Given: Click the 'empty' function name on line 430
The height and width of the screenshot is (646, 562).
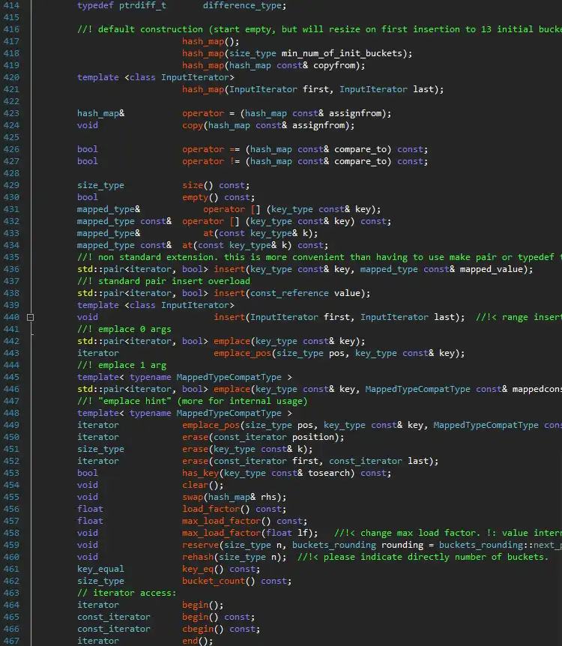Looking at the screenshot, I should (x=195, y=197).
